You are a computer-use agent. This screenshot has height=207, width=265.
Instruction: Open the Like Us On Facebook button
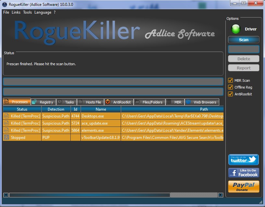[x=244, y=173]
